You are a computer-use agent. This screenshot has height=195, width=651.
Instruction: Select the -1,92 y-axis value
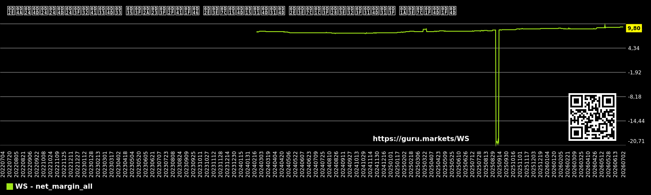point(635,72)
